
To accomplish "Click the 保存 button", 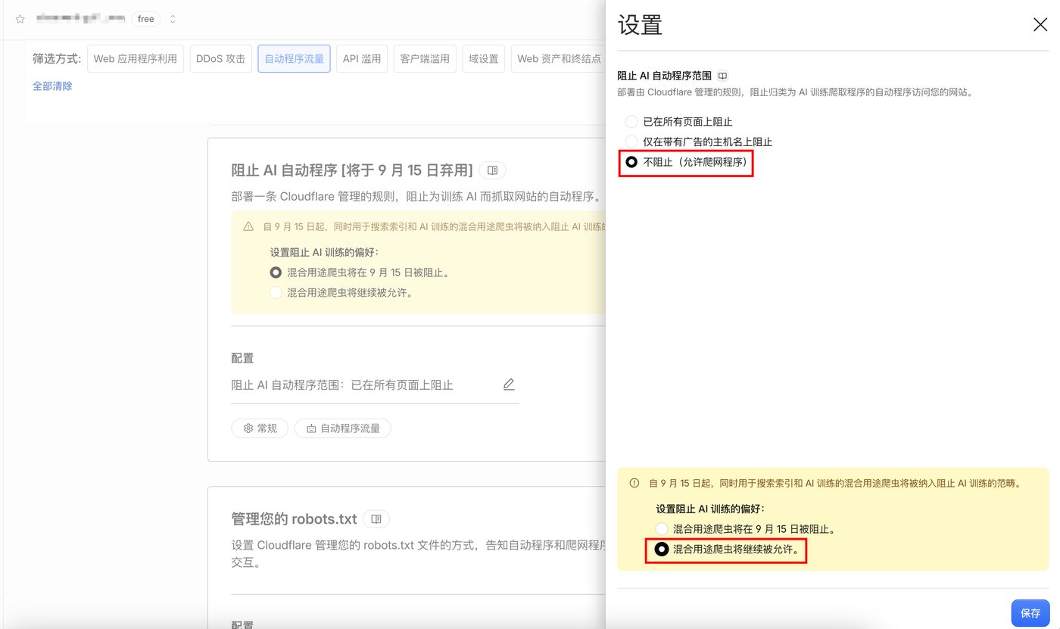I will coord(1030,613).
